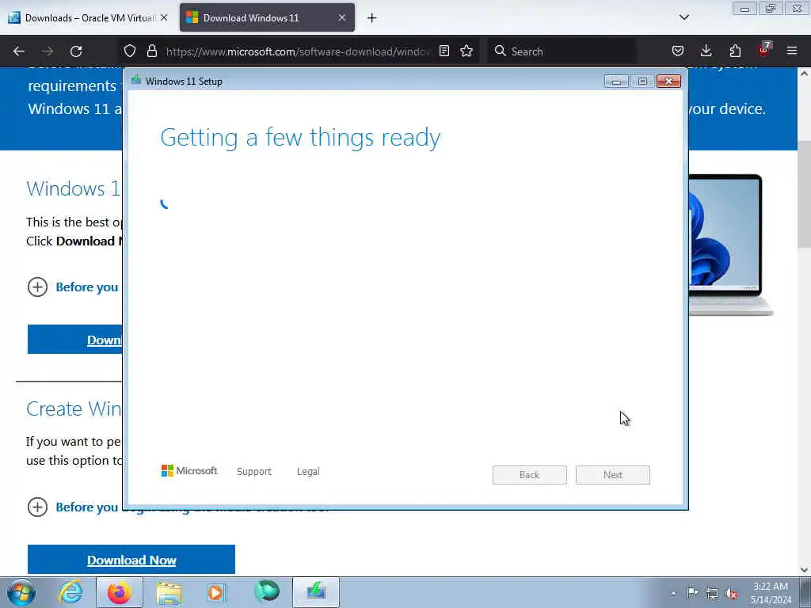Focus the Firefox Search box

point(562,51)
